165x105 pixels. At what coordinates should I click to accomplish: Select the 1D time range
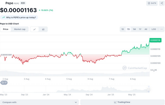tap(123, 29)
